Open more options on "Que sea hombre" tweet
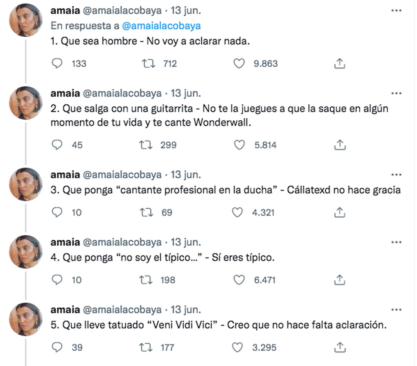The image size is (417, 366). [x=396, y=11]
